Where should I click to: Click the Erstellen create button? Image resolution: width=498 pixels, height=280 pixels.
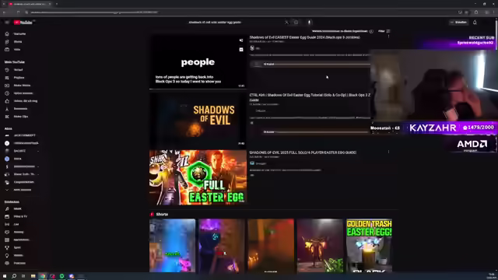click(458, 23)
